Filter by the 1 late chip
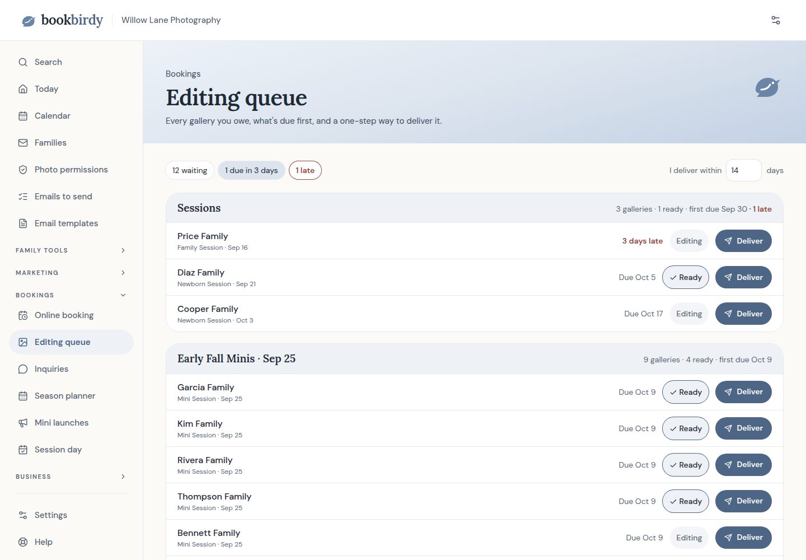This screenshot has width=806, height=560. tap(305, 170)
